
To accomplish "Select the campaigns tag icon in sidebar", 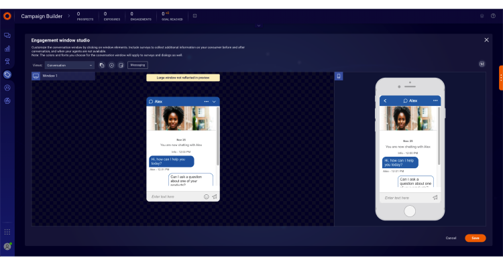I will pos(7,75).
